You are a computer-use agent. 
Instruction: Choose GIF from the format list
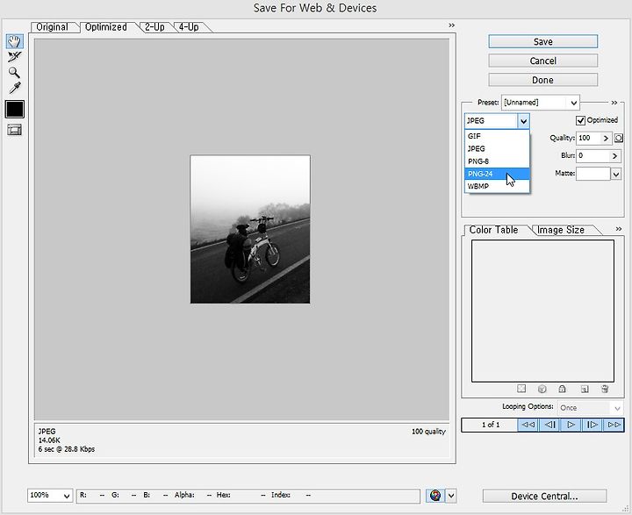tap(497, 136)
